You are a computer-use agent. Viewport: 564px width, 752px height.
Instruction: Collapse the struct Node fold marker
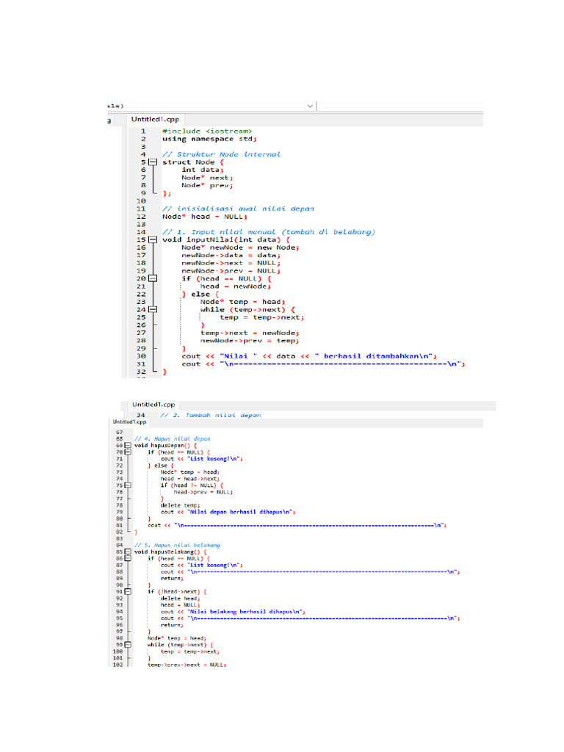pyautogui.click(x=152, y=162)
